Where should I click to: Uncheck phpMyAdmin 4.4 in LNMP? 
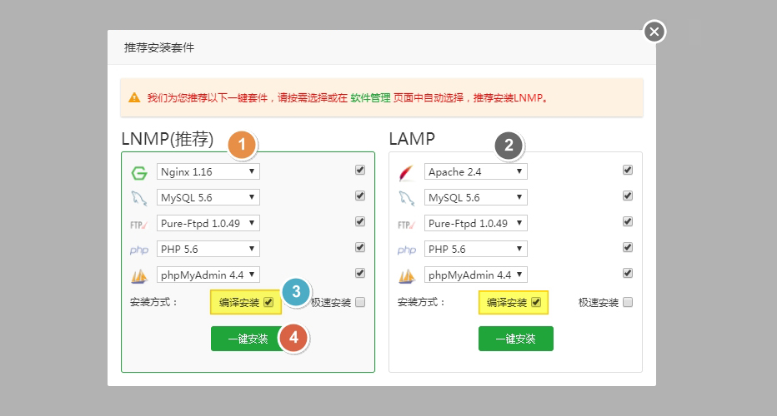(x=360, y=273)
